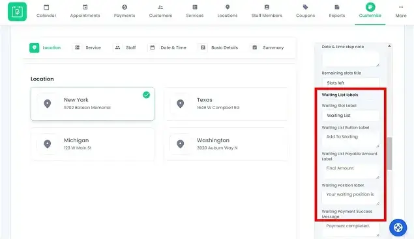Click the Washington map pin icon
The height and width of the screenshot is (239, 414).
coord(181,144)
